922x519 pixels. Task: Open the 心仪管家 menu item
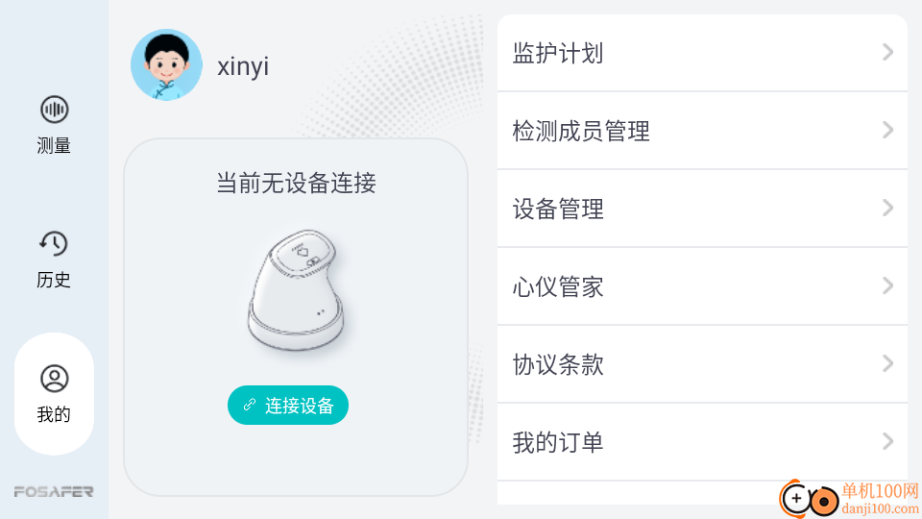coord(558,286)
